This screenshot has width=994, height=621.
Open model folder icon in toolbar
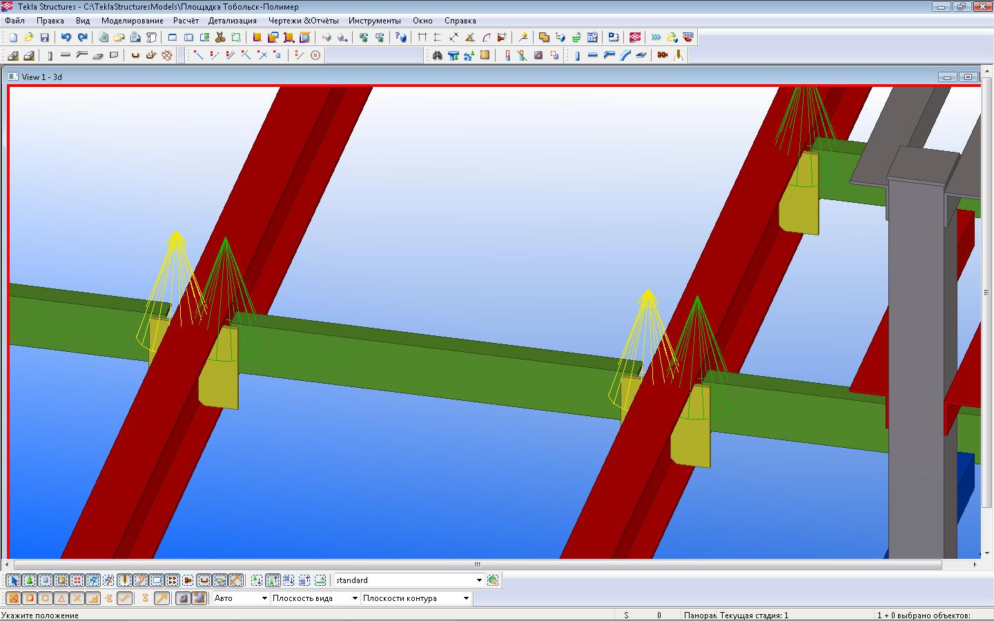(28, 37)
